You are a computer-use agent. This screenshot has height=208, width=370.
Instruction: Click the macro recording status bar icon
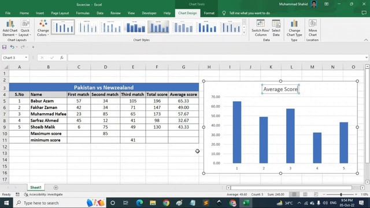17,194
